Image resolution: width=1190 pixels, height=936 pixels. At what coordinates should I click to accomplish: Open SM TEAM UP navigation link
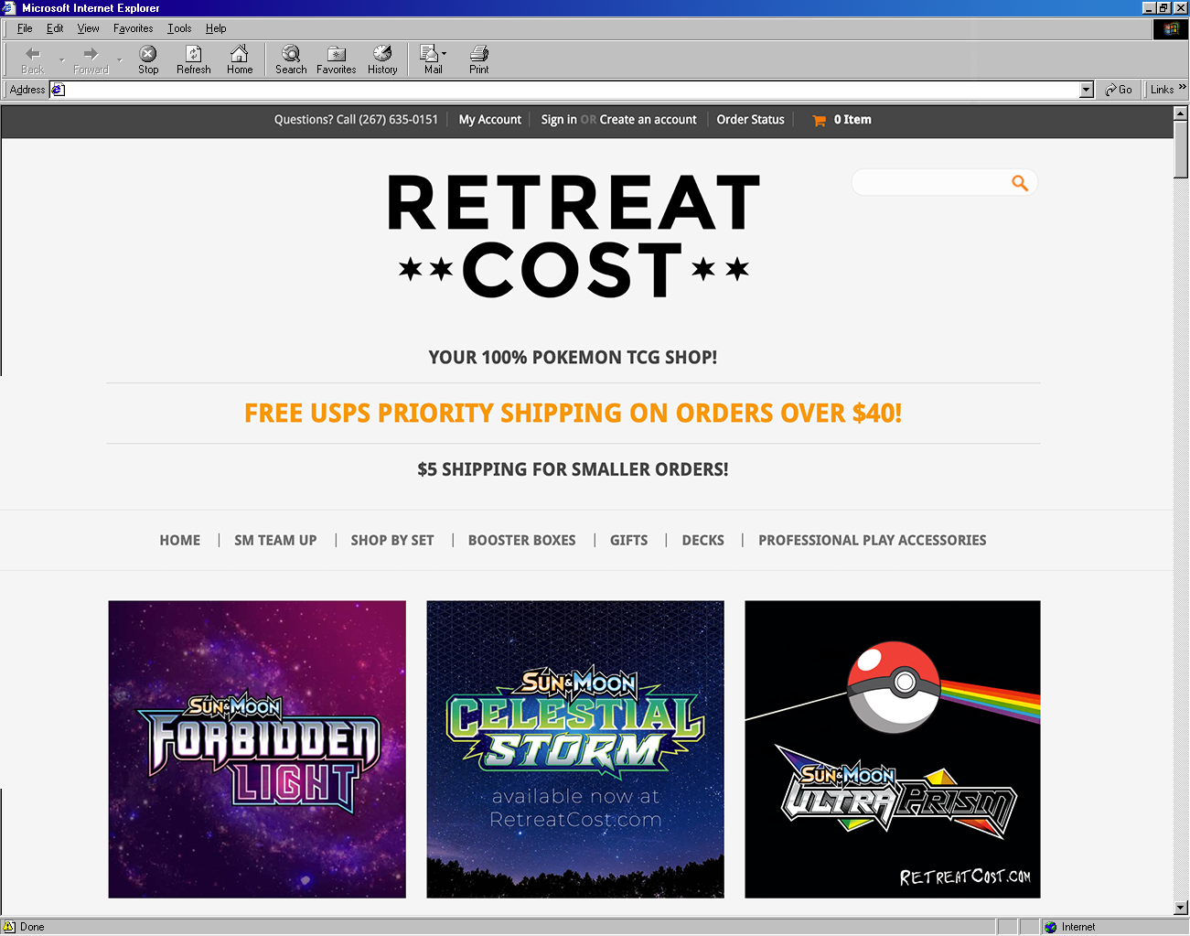coord(275,541)
